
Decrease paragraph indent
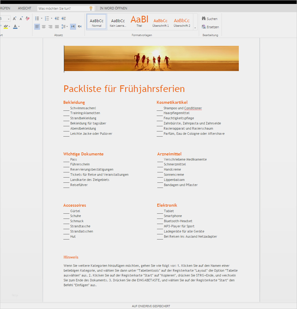pyautogui.click(x=57, y=18)
